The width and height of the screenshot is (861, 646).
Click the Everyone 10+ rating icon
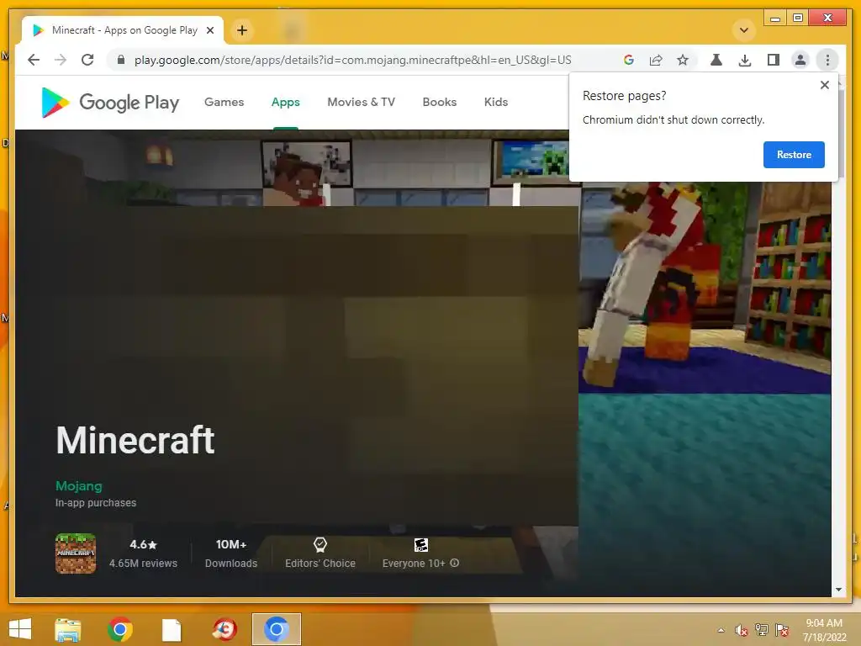421,545
